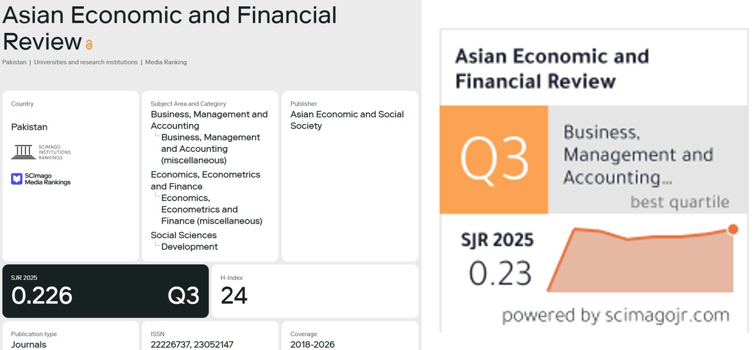This screenshot has height=350, width=755.
Task: Click the orange endpoint dot on SJR chart
Action: (x=733, y=229)
